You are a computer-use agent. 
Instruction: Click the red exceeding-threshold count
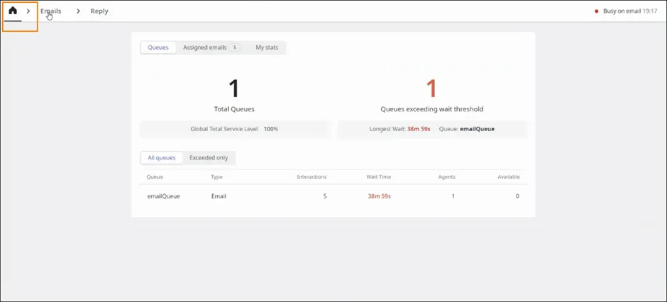(x=431, y=89)
